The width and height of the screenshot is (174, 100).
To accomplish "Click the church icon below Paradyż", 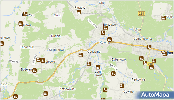I will [79, 12].
